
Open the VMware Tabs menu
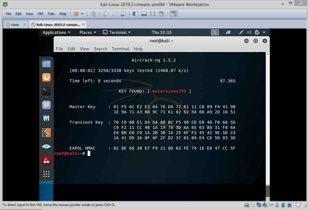coord(51,14)
